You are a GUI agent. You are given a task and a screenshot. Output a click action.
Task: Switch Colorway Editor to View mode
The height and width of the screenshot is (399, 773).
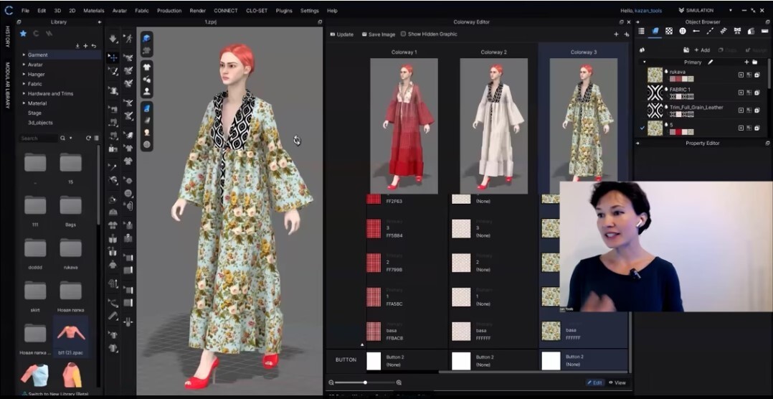[x=617, y=382]
